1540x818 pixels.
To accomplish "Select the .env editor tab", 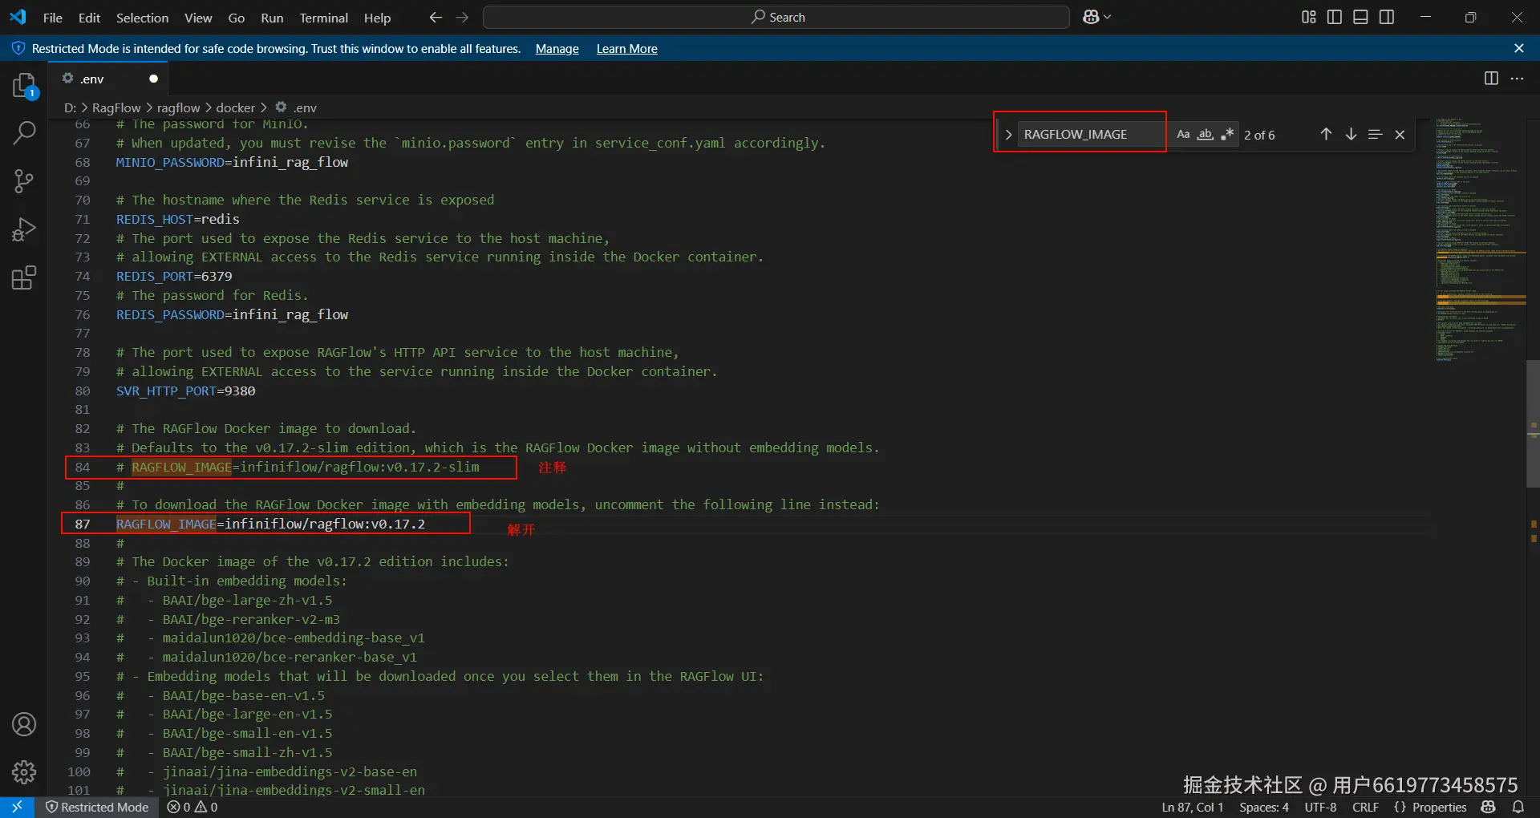I will pyautogui.click(x=108, y=79).
